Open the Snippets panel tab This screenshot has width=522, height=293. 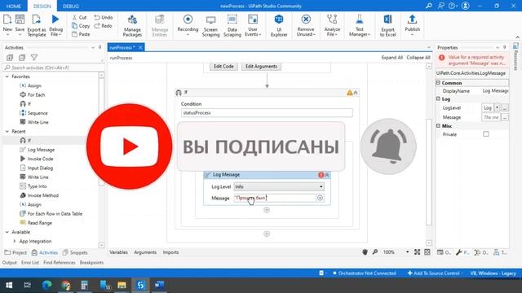coord(75,252)
